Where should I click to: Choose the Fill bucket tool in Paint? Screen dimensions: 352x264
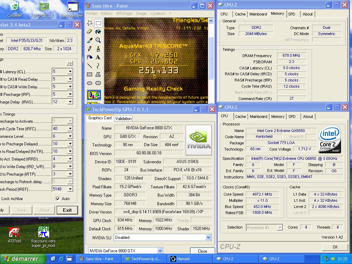tap(98, 32)
